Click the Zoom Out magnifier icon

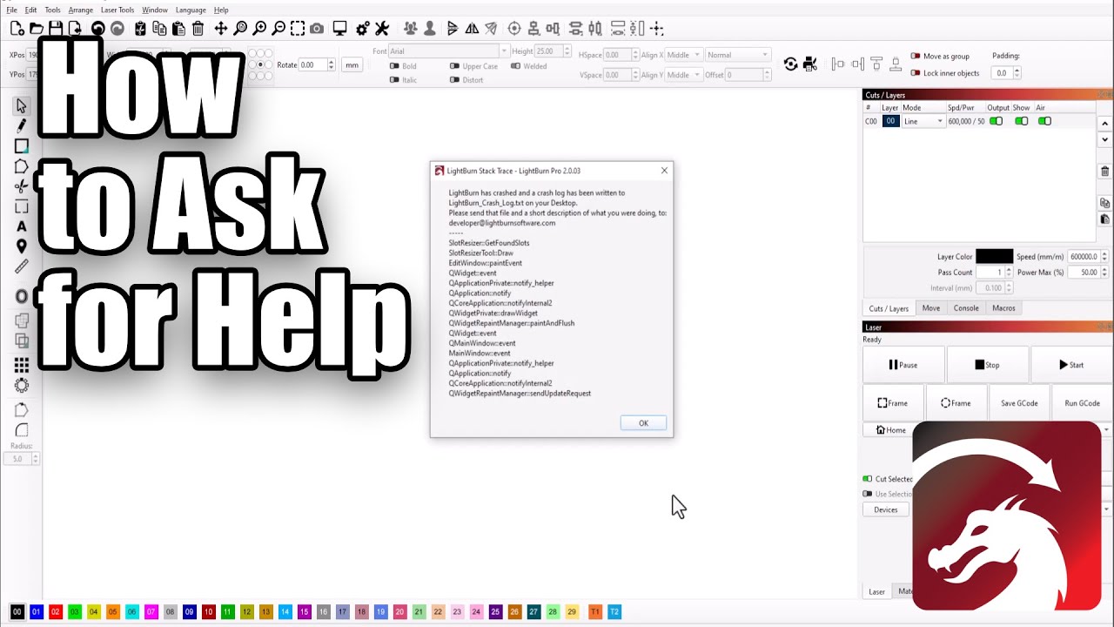(x=278, y=29)
